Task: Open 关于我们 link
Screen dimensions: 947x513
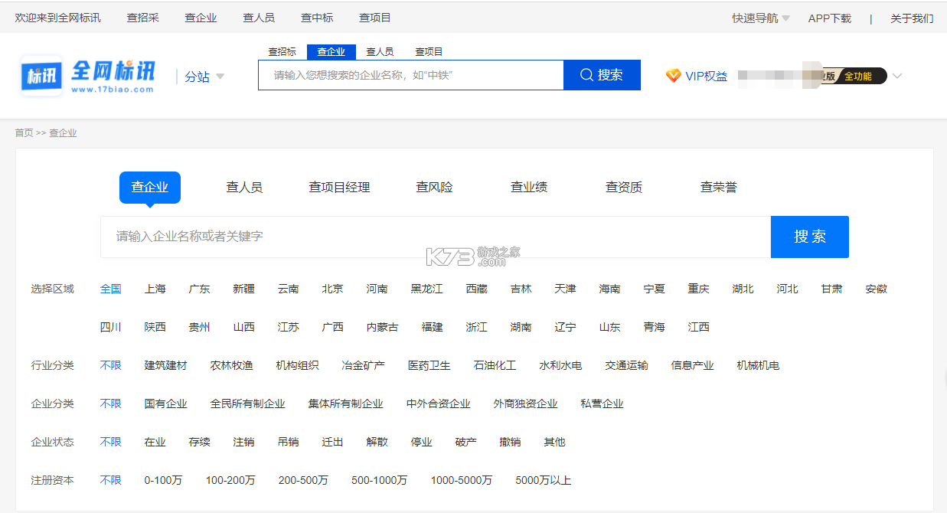Action: click(x=912, y=18)
